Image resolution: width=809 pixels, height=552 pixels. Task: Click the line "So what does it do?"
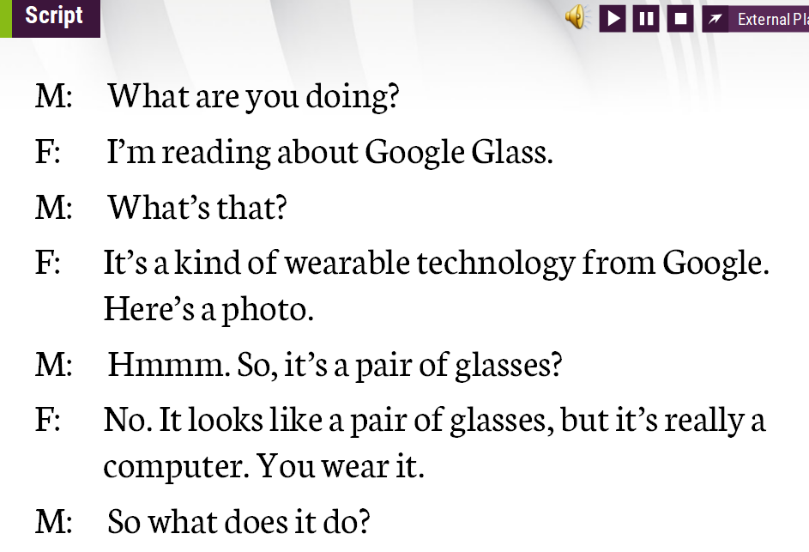pos(238,522)
